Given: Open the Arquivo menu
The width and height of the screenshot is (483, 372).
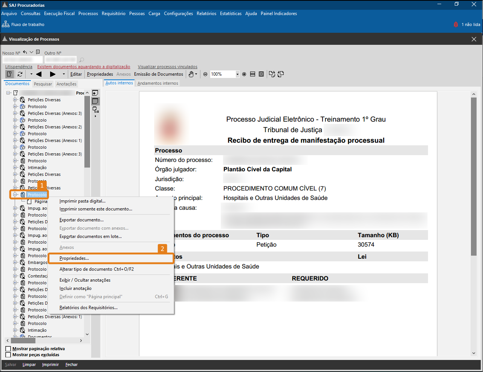Looking at the screenshot, I should click(9, 14).
